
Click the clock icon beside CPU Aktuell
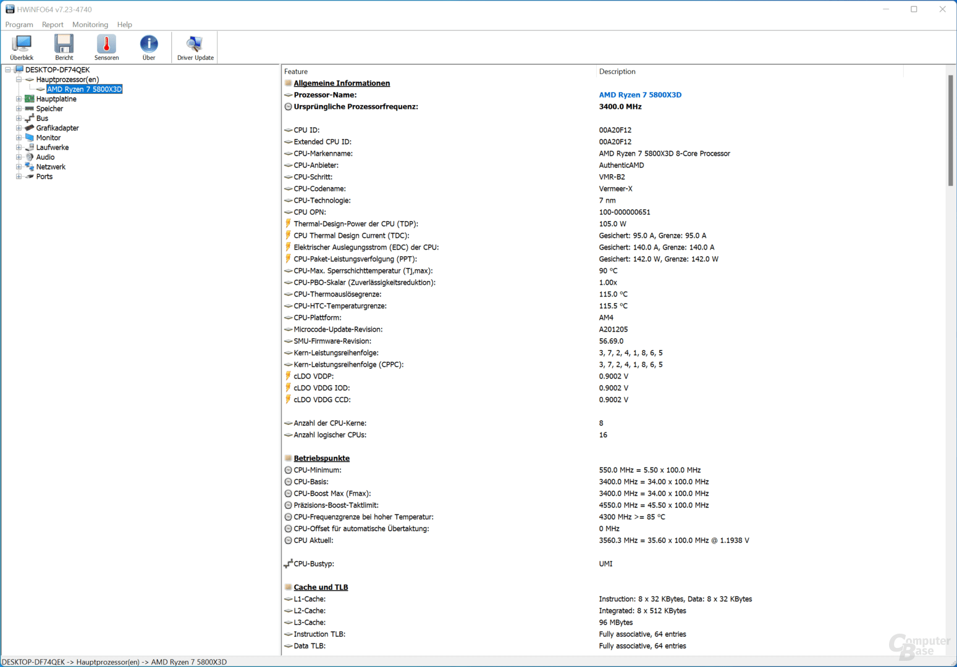[x=288, y=540]
